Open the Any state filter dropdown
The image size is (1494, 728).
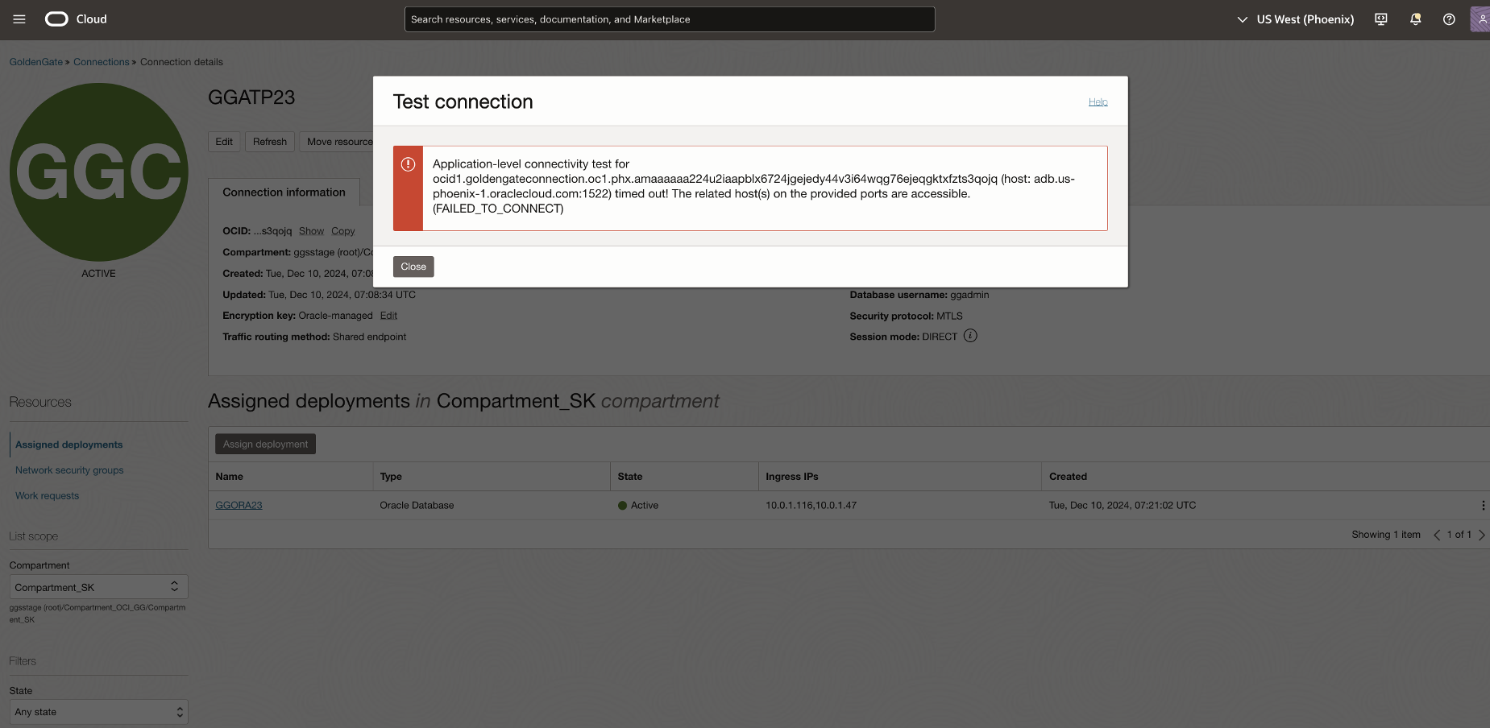coord(98,712)
